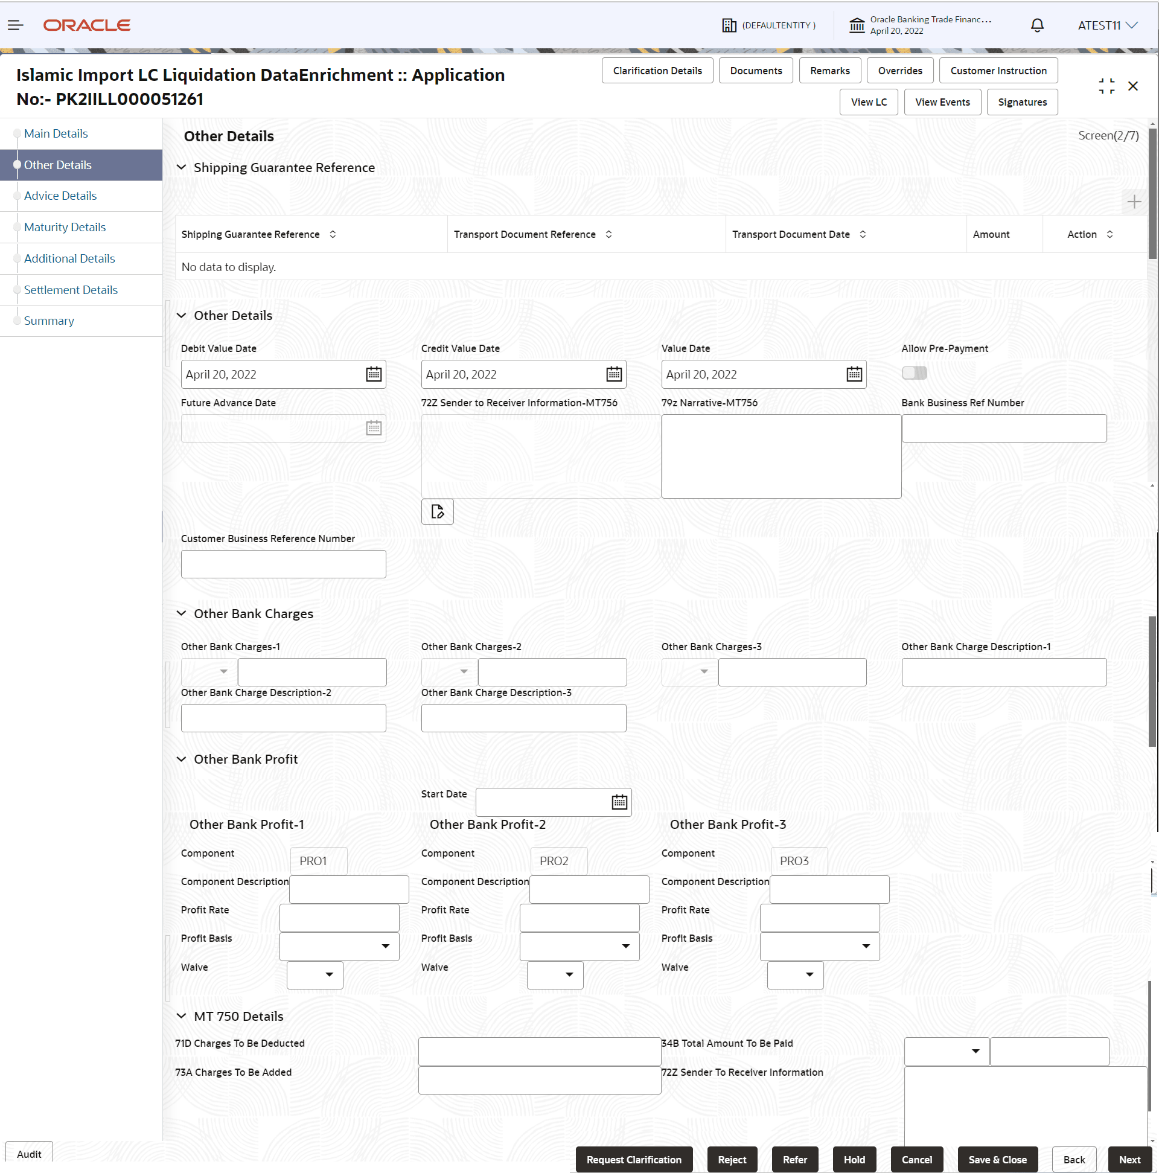
Task: Add a shipping guarantee row with plus icon
Action: coord(1134,202)
